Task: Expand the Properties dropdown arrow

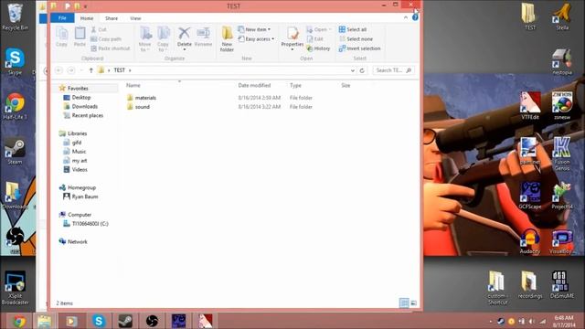Action: pos(292,49)
